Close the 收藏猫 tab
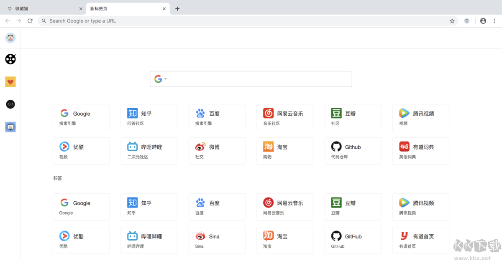502x261 pixels. click(81, 8)
